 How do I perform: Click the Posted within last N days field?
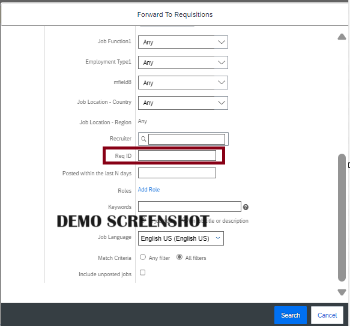177,173
